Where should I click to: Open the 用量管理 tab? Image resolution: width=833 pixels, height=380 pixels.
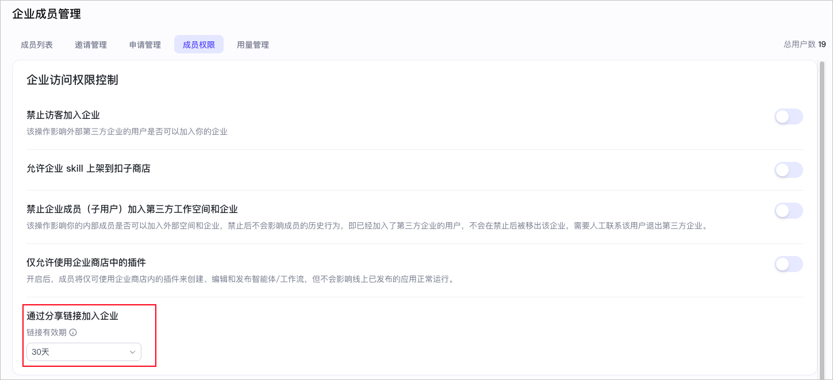coord(253,45)
